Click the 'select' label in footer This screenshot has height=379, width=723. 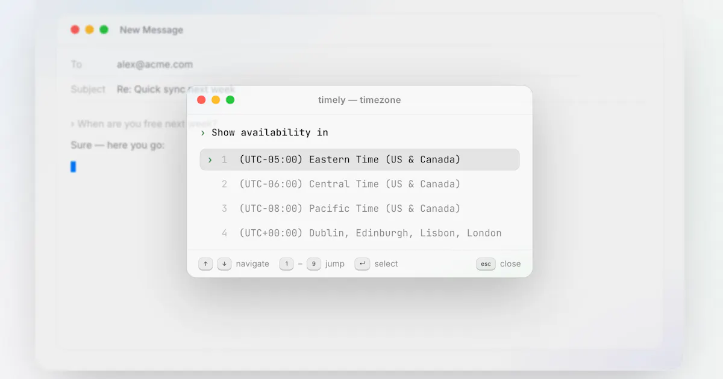386,264
